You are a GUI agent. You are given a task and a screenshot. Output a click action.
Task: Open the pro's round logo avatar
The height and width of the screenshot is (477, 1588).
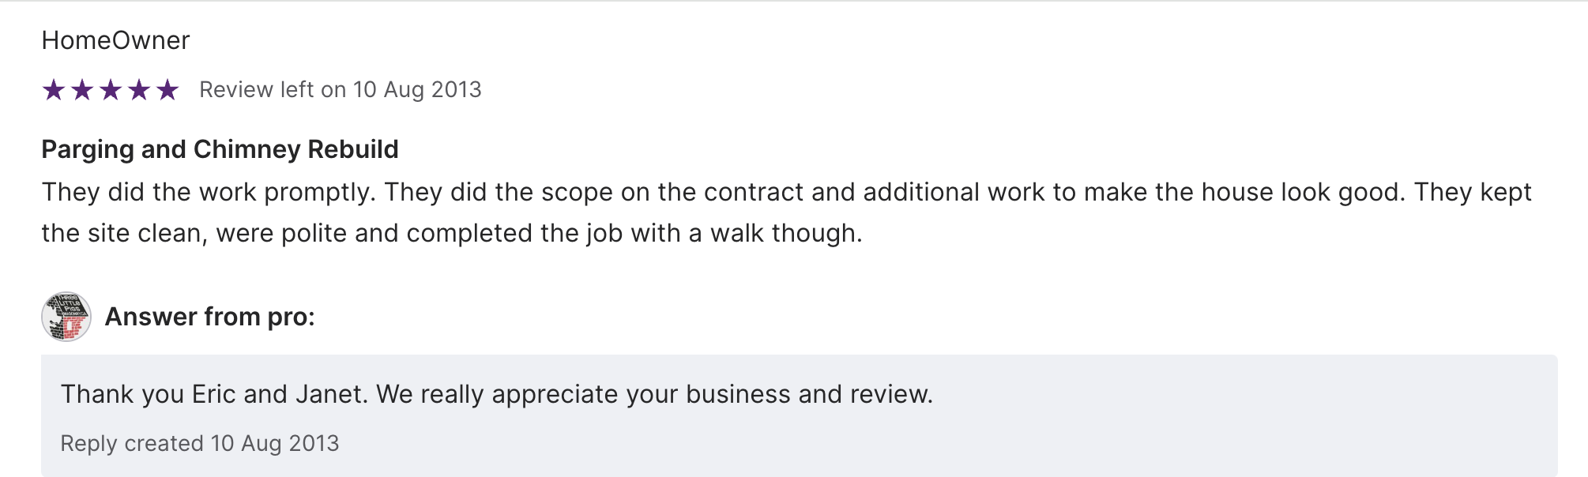pyautogui.click(x=66, y=317)
